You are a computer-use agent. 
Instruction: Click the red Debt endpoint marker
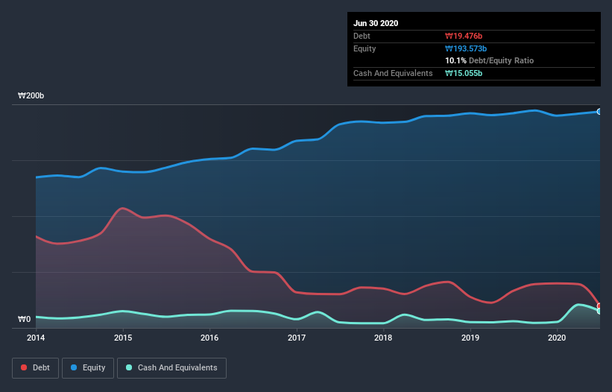click(599, 306)
